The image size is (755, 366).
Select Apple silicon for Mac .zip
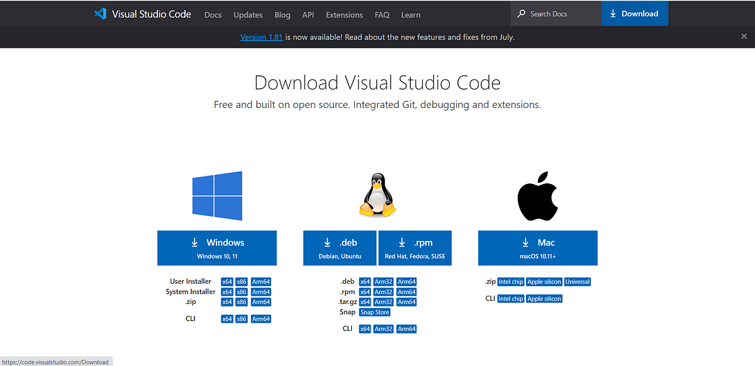[x=544, y=282]
